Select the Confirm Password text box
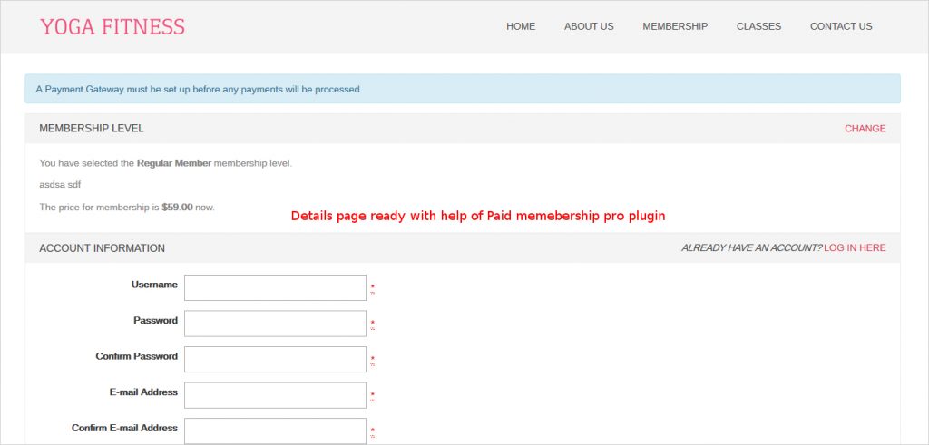Viewport: 929px width, 445px height. (275, 359)
